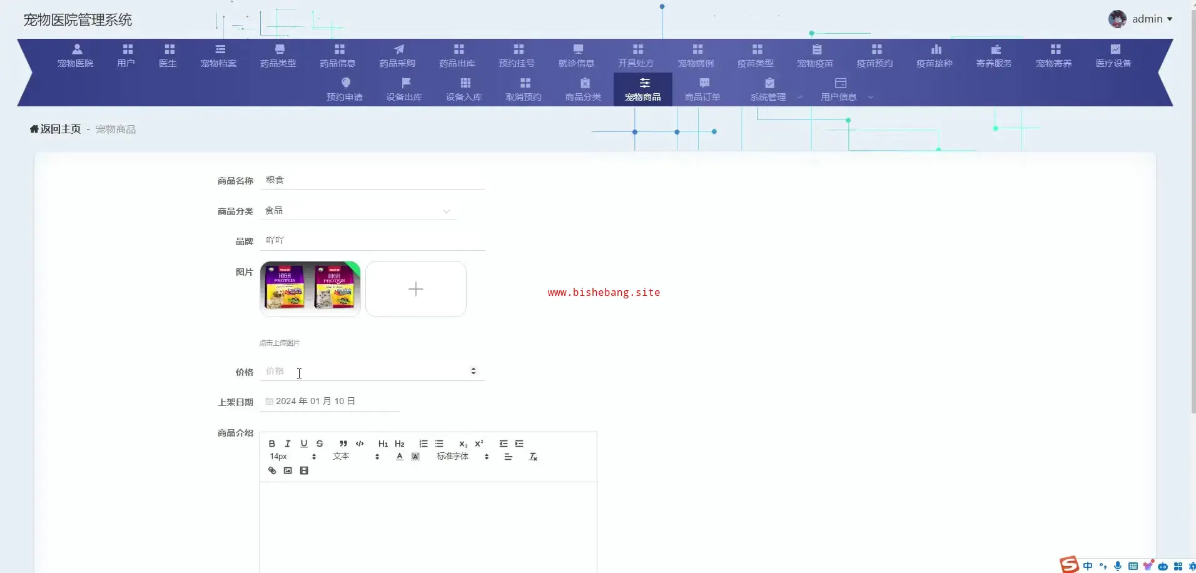
Task: Insert a video in the editor
Action: pos(304,470)
